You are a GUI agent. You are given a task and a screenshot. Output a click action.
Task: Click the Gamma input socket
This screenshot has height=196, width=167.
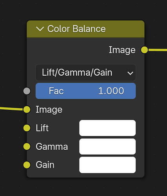click(x=27, y=147)
